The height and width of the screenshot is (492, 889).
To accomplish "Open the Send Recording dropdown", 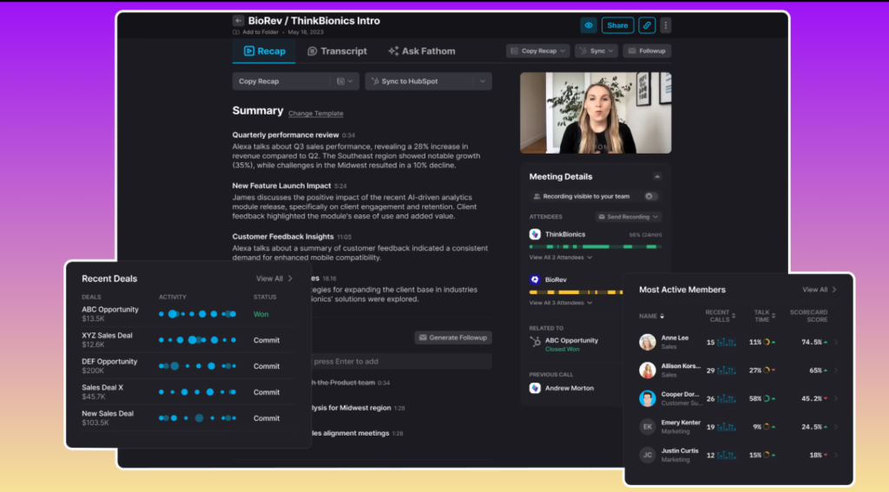I will pos(629,217).
